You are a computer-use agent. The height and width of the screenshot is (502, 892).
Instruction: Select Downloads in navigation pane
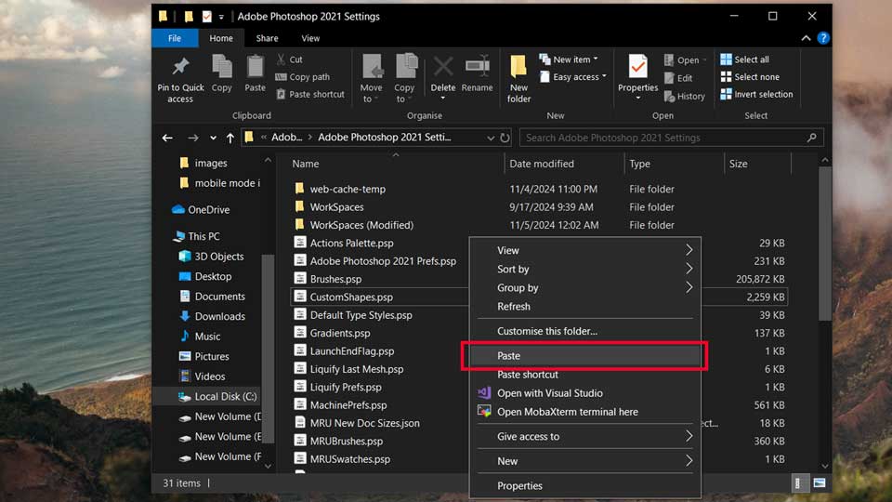pyautogui.click(x=212, y=316)
